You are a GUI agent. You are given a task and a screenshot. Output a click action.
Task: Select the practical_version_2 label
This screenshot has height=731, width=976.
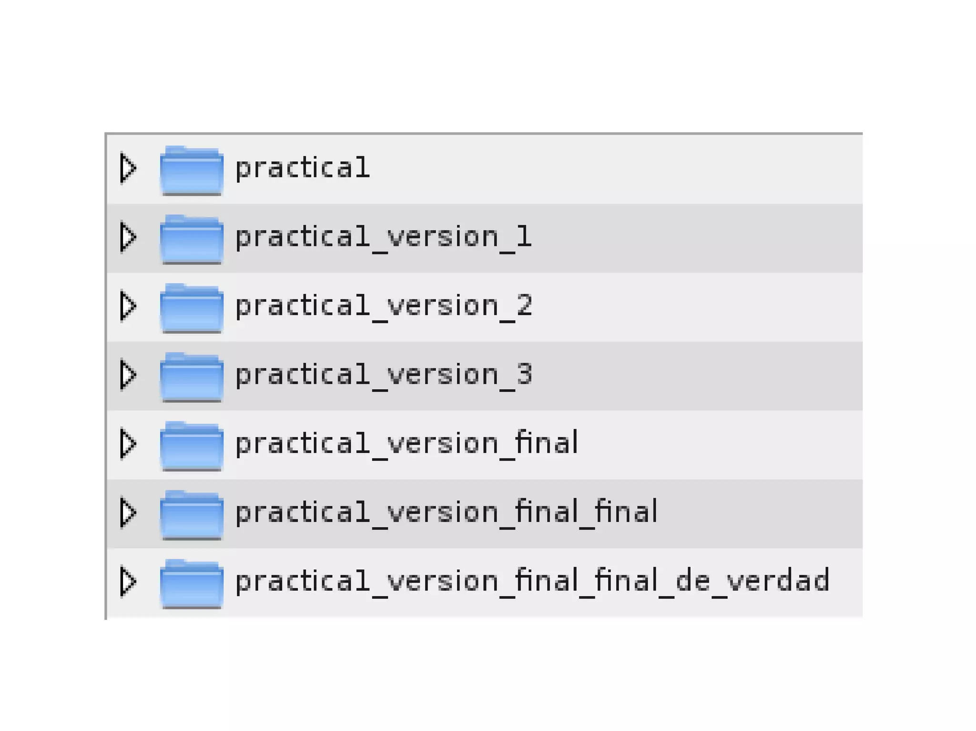point(383,306)
